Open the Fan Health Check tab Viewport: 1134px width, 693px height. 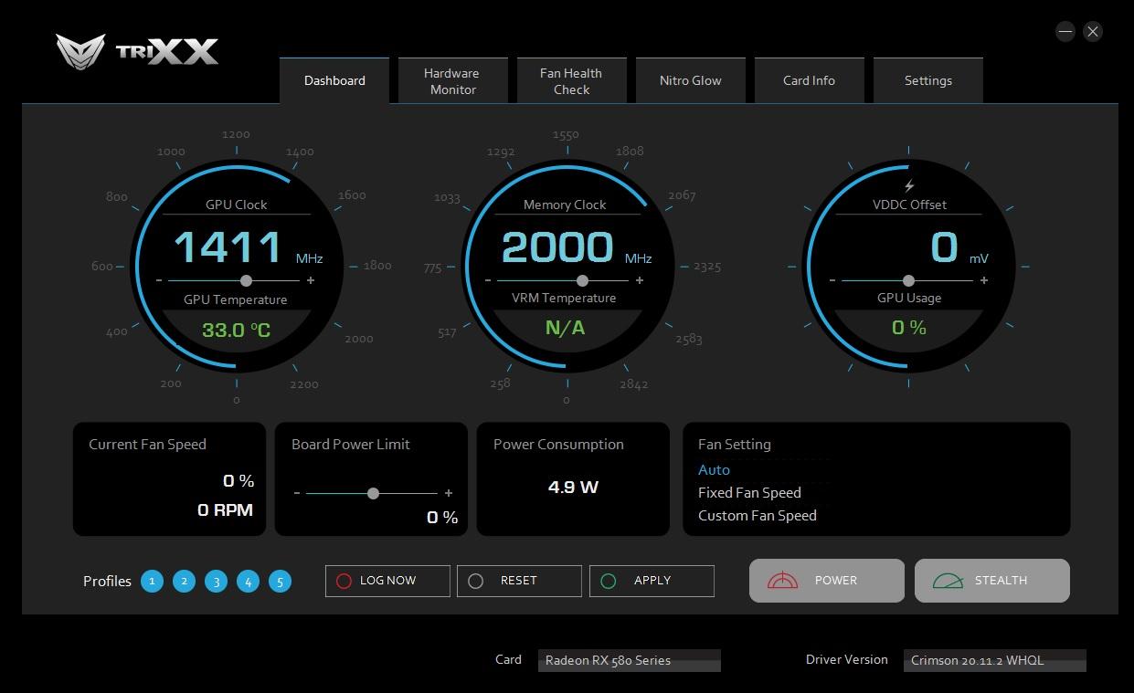click(x=571, y=80)
